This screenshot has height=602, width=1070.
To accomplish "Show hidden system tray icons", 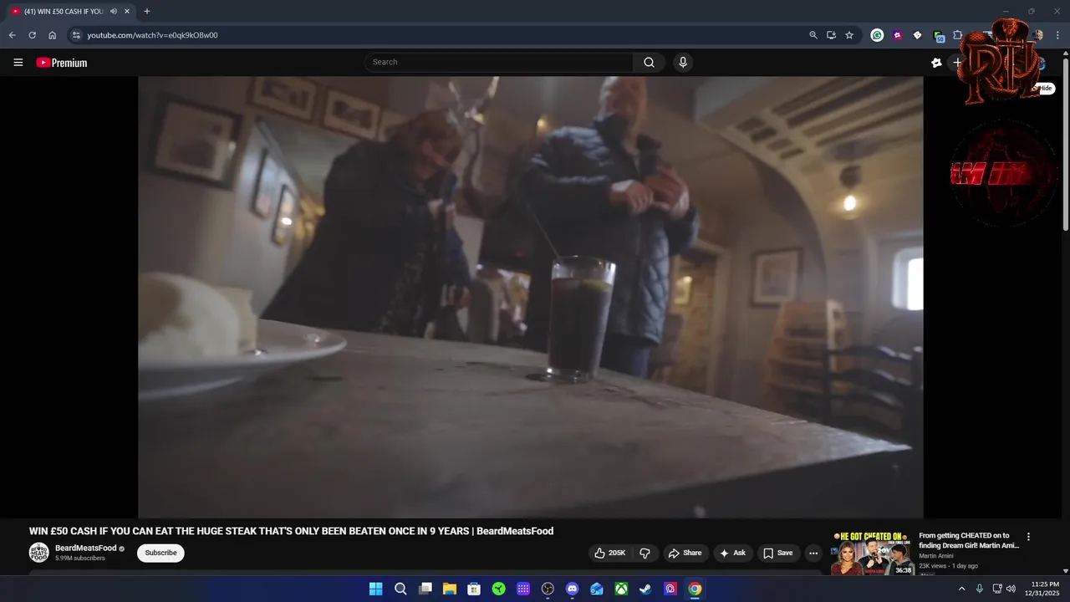I will coord(961,589).
